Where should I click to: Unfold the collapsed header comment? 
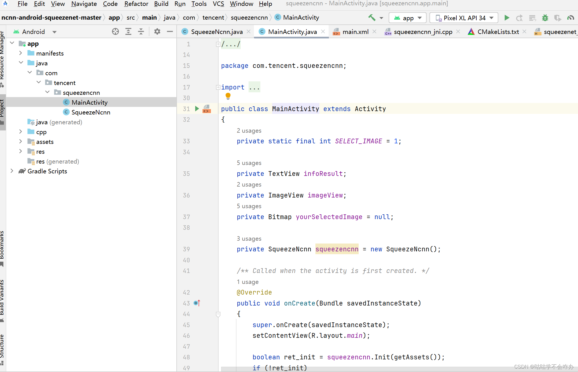pos(218,44)
